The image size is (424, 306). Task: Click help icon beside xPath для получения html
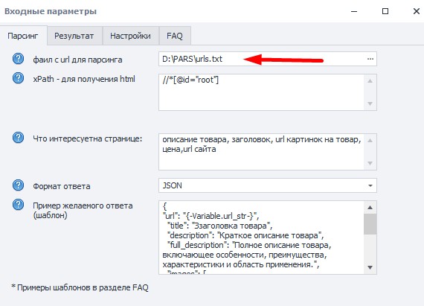18,78
